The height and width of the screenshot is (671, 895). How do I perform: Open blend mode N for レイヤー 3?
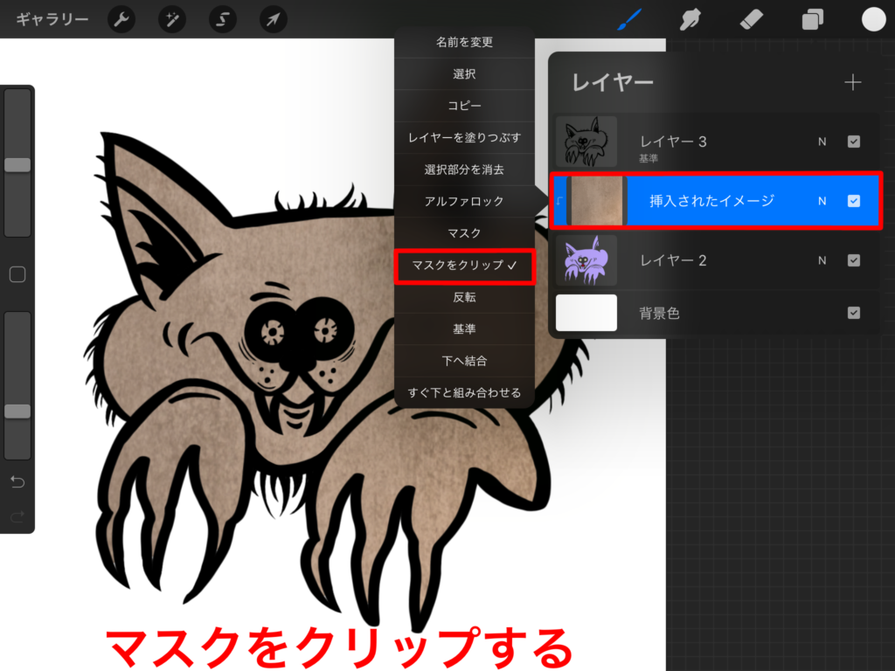pyautogui.click(x=822, y=142)
